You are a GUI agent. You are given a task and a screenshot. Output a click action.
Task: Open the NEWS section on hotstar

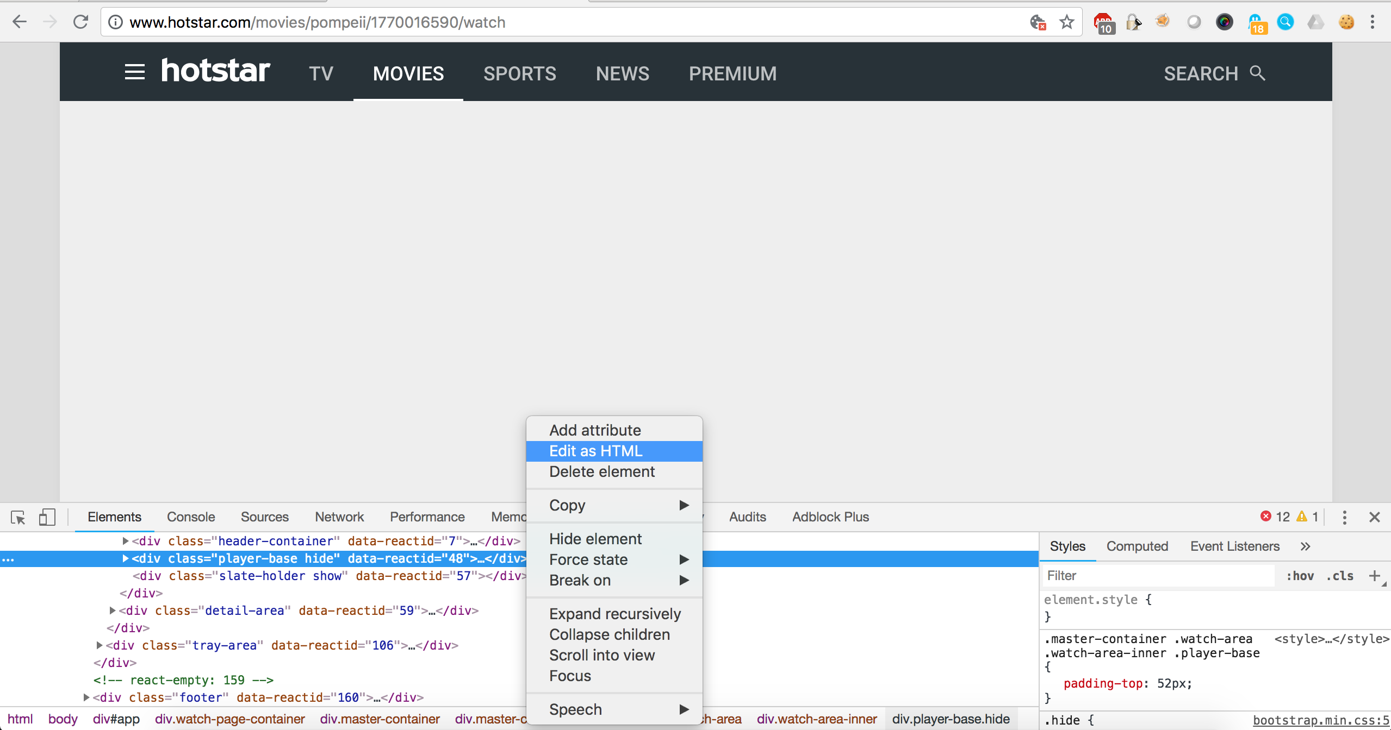(623, 73)
